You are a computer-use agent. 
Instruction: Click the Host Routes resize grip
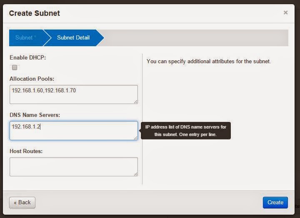136,174
